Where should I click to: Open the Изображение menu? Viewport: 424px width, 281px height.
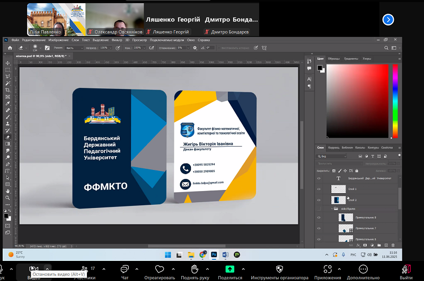pos(58,40)
